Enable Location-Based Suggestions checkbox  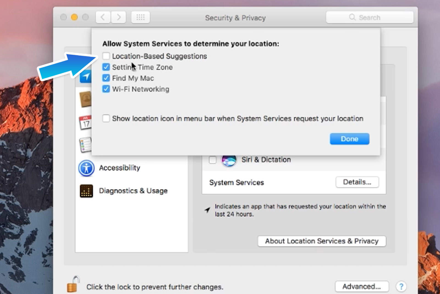(x=106, y=56)
